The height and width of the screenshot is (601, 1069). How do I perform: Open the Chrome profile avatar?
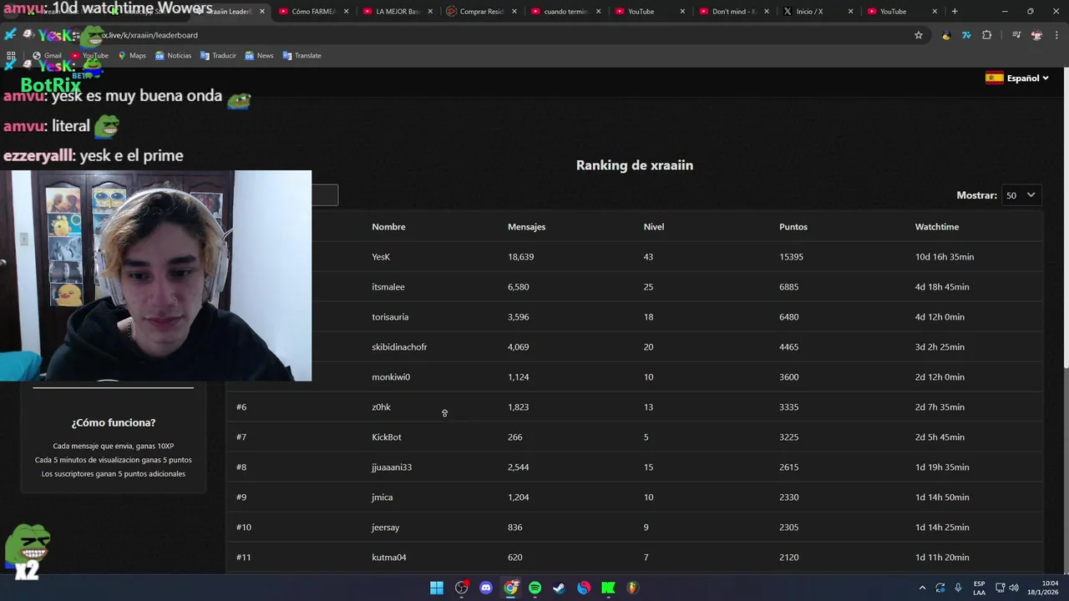pos(1036,35)
